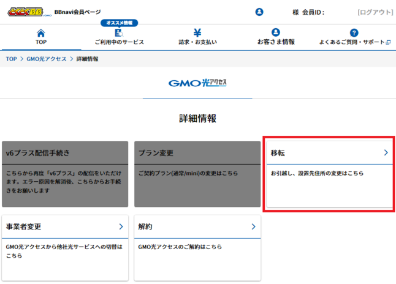Click the Tokutoku BB logo
The height and width of the screenshot is (284, 396).
(29, 12)
